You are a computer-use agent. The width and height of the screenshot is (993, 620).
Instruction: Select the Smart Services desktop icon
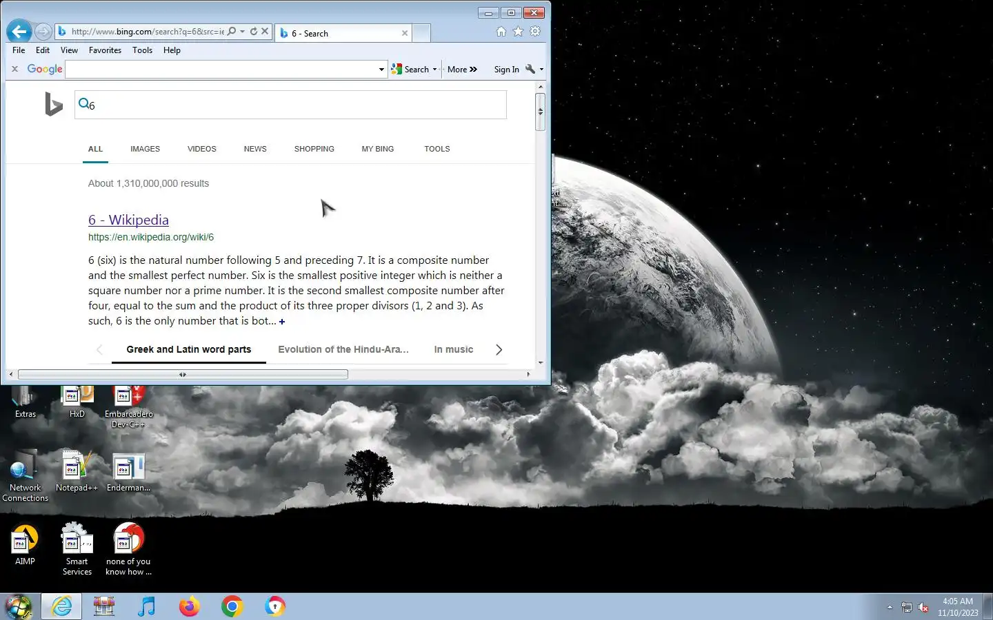point(77,550)
